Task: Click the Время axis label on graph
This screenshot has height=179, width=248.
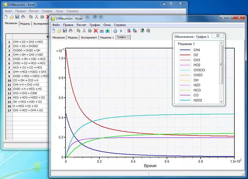Action: click(150, 166)
